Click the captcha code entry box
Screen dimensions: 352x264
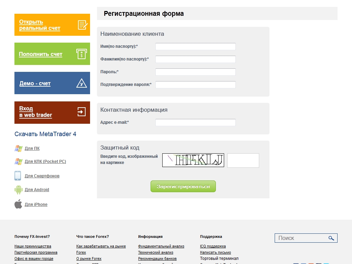243,161
